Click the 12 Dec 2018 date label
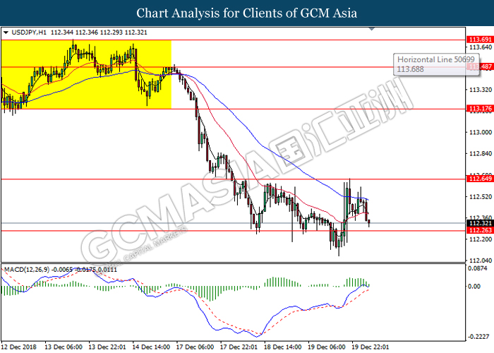The height and width of the screenshot is (353, 494). click(x=19, y=347)
